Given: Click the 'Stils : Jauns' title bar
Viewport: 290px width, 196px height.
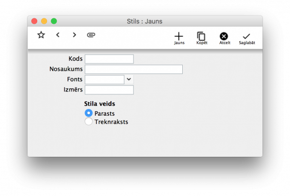Looking at the screenshot, I should [145, 21].
